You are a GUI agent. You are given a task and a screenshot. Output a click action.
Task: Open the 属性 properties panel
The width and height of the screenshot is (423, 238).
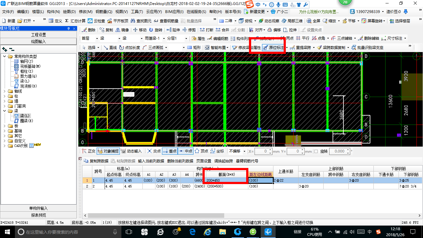pos(198,38)
